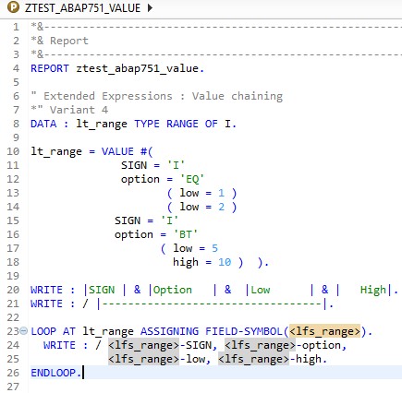Click the REPORT keyword on line 4
The image size is (402, 393).
tap(50, 68)
